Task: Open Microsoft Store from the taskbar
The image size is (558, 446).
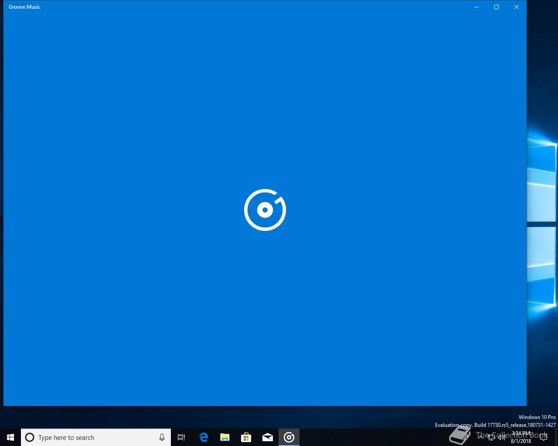Action: [246, 437]
